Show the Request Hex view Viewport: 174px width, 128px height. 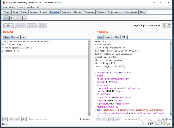(x=24, y=37)
